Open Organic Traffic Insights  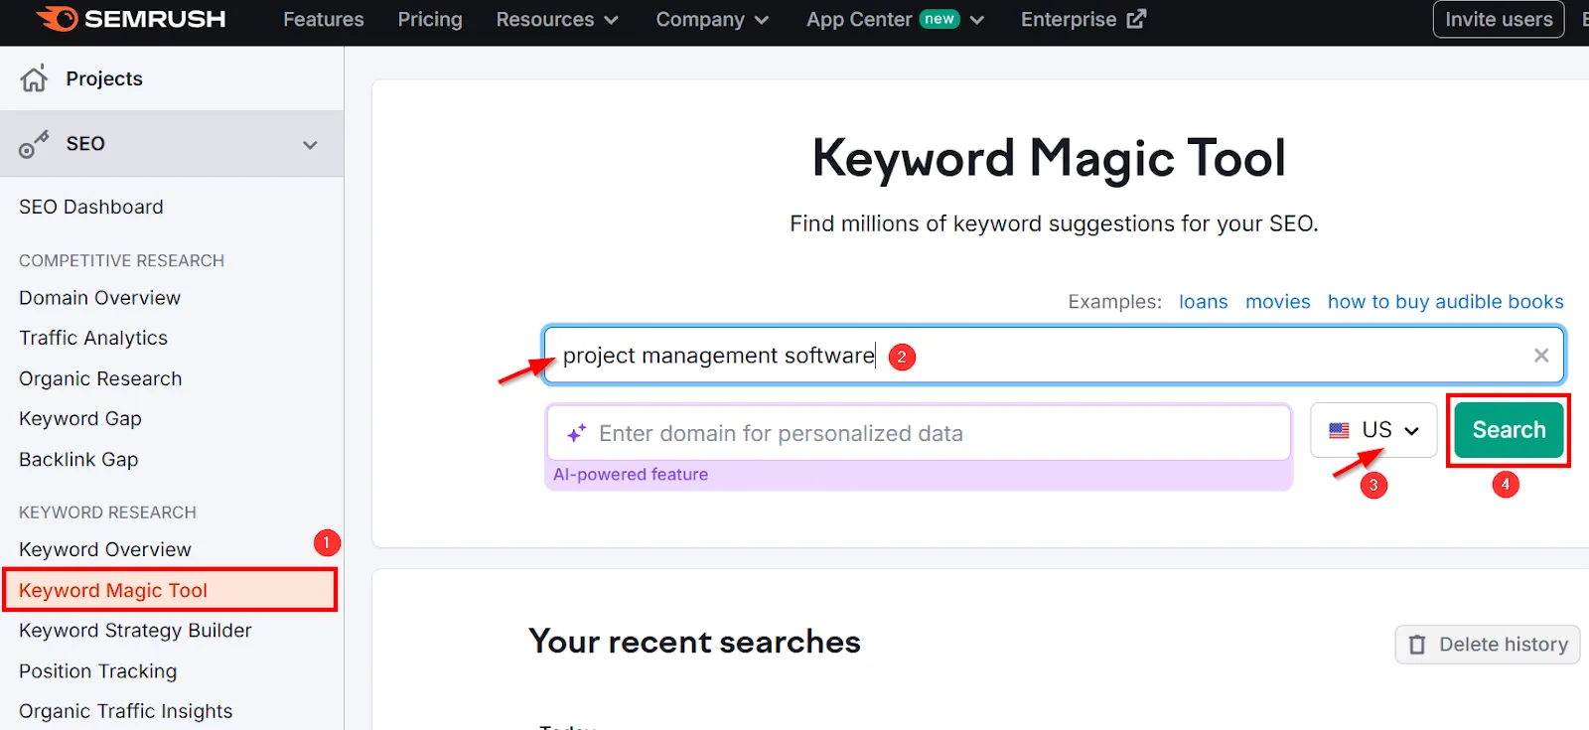pos(125,711)
